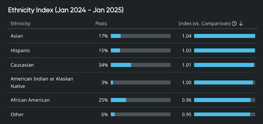Click the Hispanic 15% posts bar
This screenshot has width=263, height=124.
tap(140, 50)
